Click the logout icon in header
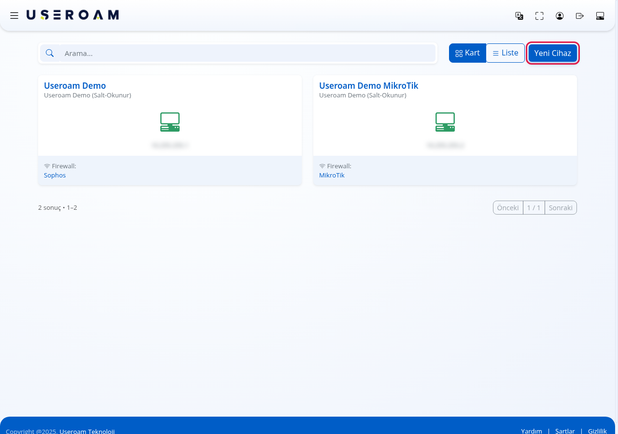The image size is (618, 434). [x=580, y=16]
